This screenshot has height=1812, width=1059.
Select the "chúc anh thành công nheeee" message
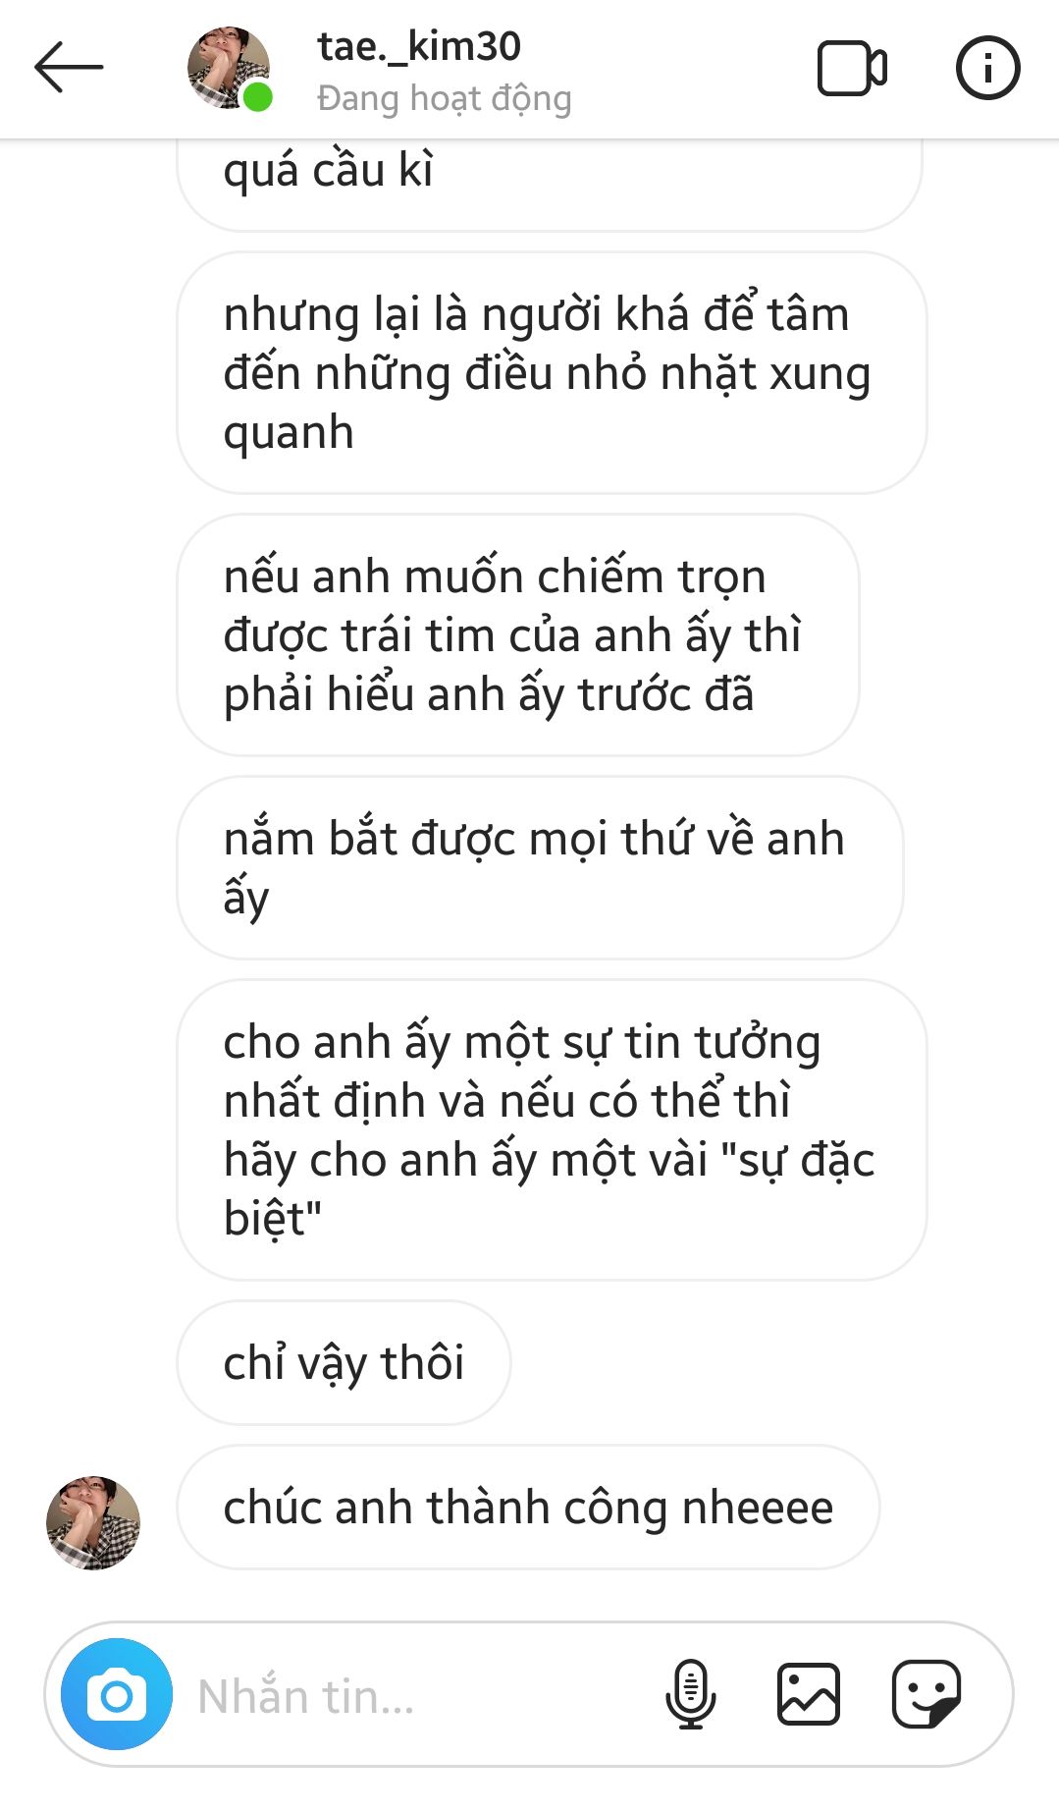click(528, 1507)
